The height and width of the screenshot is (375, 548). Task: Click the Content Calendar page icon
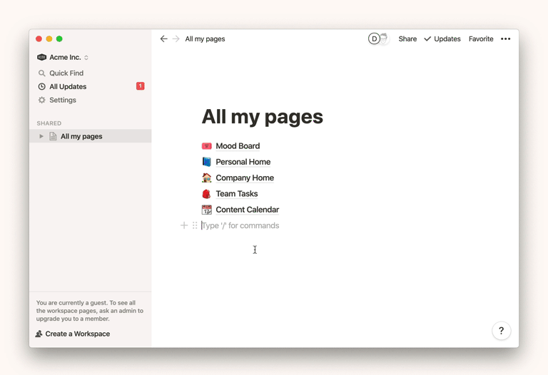206,210
